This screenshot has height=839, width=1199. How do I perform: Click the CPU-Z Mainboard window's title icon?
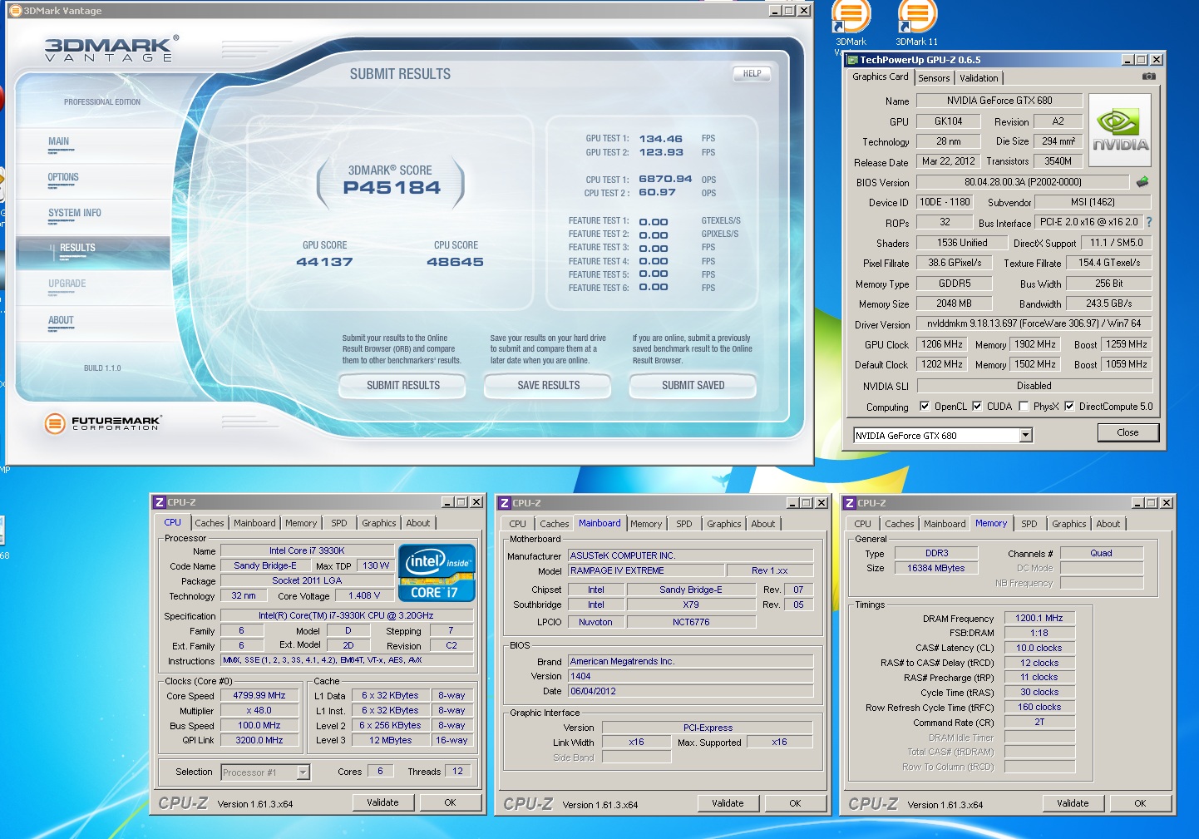coord(504,503)
